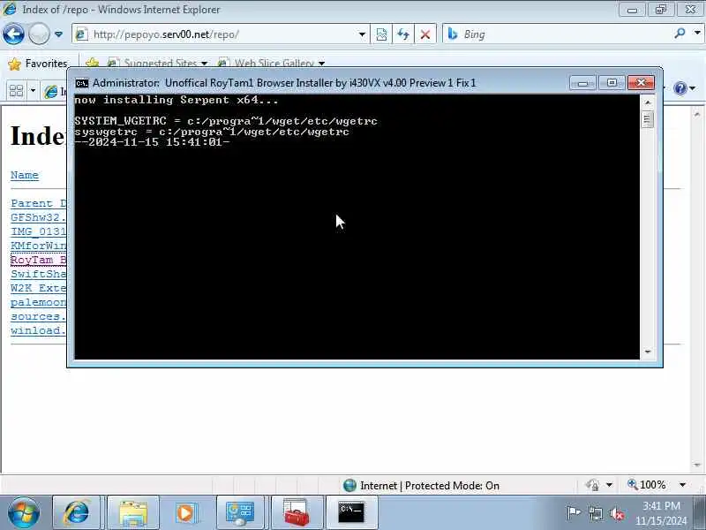The image size is (706, 530).
Task: Click the Internet Explorer page scrollbar down arrow
Action: click(697, 465)
